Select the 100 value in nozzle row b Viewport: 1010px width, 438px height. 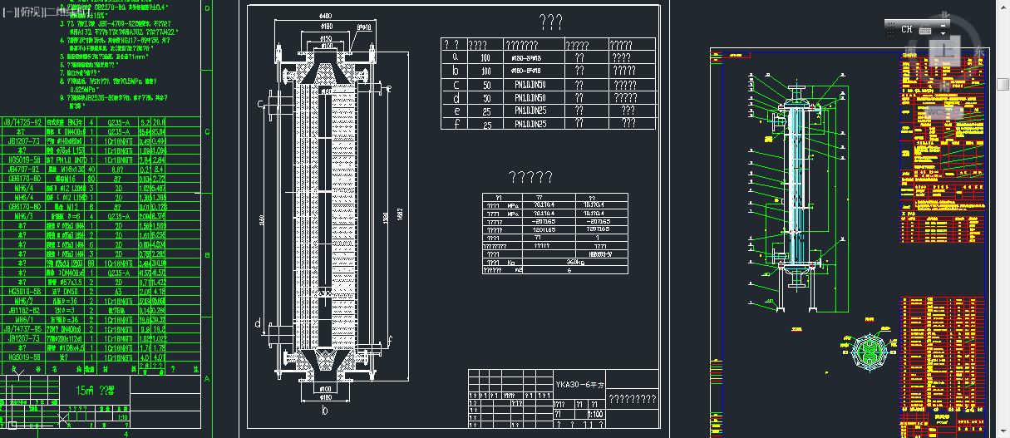(485, 71)
